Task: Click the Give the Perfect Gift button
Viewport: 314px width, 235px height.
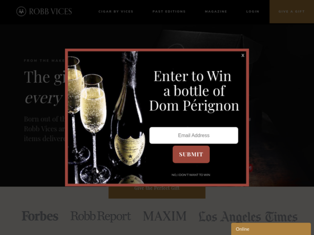Action: [157, 192]
